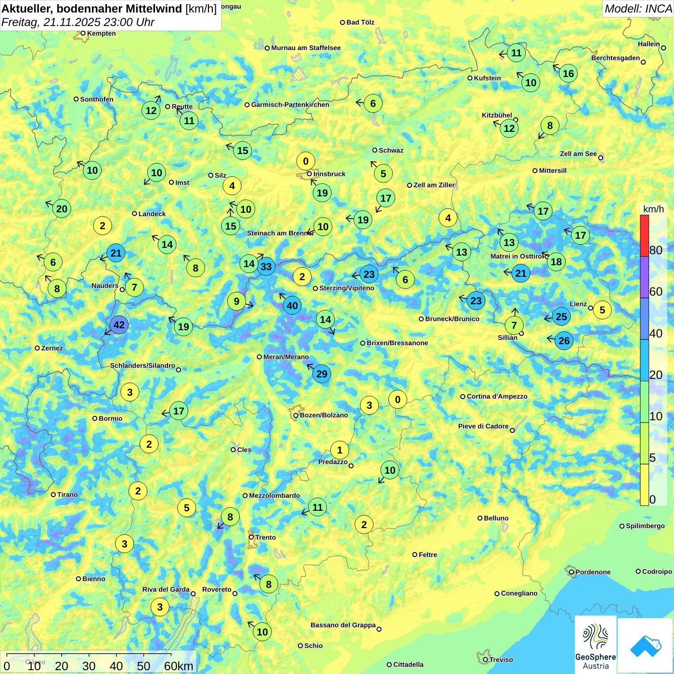Select the 33 km/h station marker
This screenshot has height=674, width=674.
tap(266, 266)
